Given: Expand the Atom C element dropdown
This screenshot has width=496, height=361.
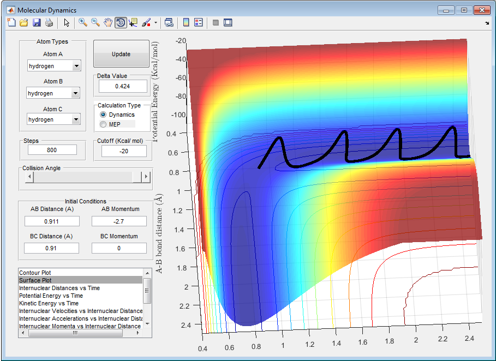Looking at the screenshot, I should pos(76,119).
